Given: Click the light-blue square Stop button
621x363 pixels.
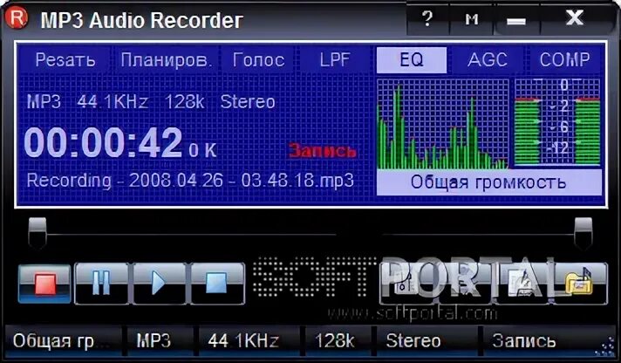Looking at the screenshot, I should [x=217, y=284].
